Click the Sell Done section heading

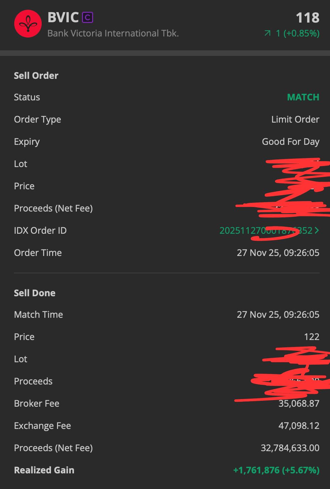35,293
